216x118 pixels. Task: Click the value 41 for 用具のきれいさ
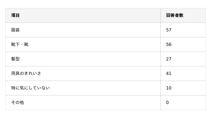[169, 74]
